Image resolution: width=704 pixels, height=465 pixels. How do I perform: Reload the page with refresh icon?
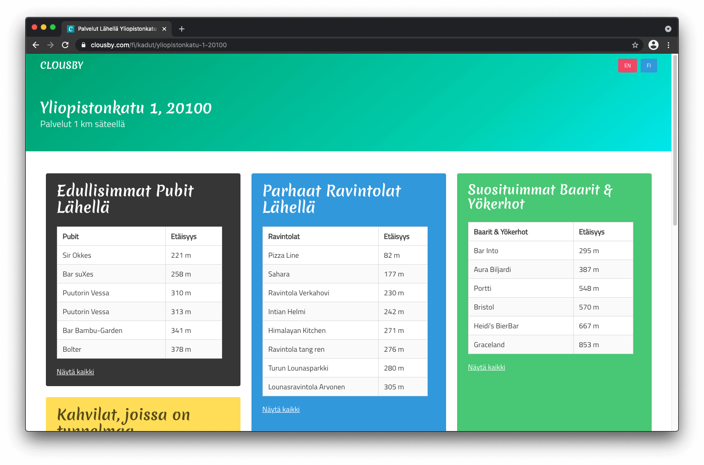tap(65, 45)
